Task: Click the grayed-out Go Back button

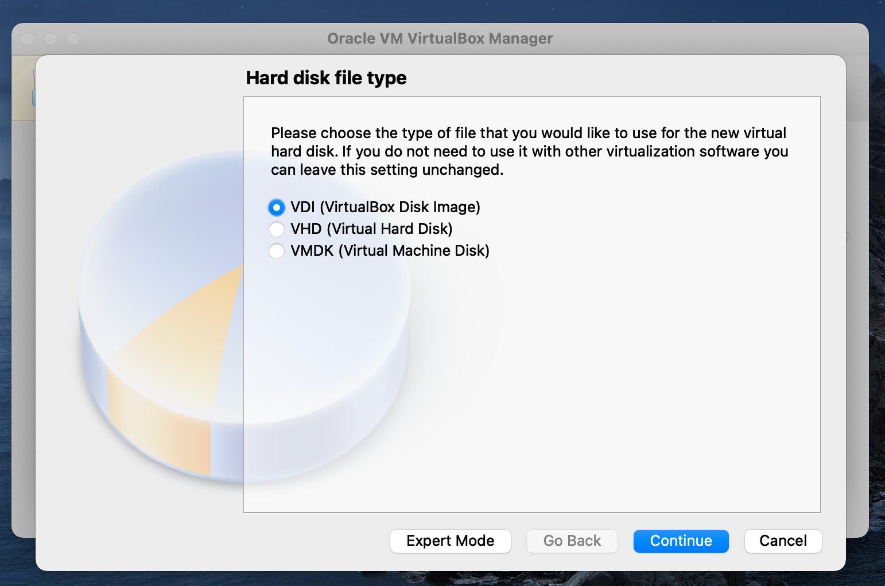Action: tap(572, 541)
